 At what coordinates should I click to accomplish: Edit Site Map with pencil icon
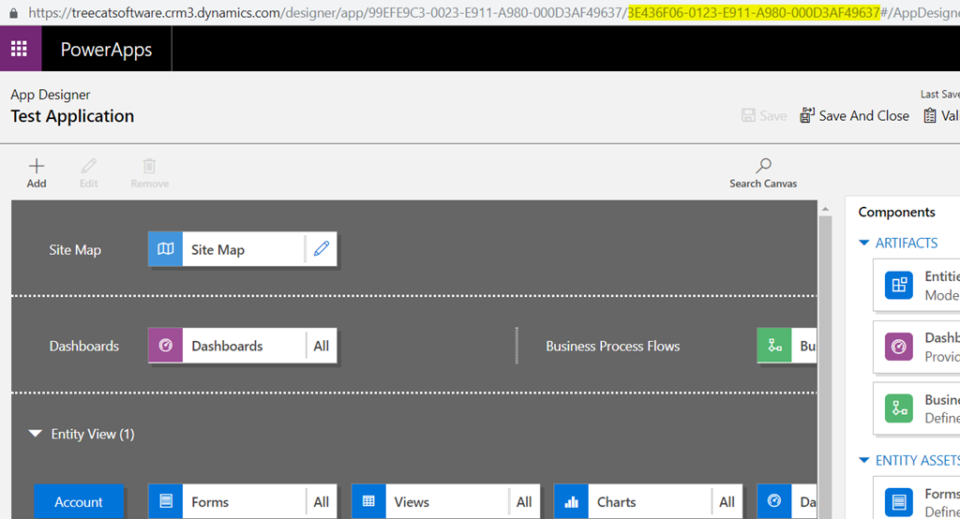(322, 248)
